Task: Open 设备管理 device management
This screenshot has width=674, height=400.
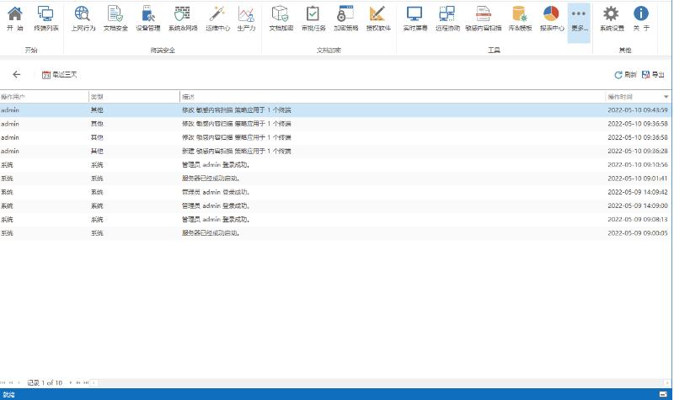Action: pyautogui.click(x=147, y=19)
